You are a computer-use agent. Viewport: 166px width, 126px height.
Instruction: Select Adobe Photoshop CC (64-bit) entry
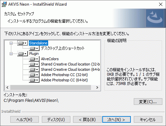[64, 80]
